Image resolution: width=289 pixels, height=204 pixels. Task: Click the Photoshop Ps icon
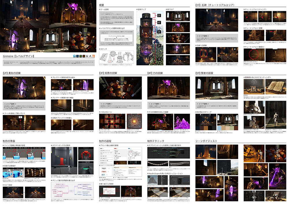click(x=77, y=56)
